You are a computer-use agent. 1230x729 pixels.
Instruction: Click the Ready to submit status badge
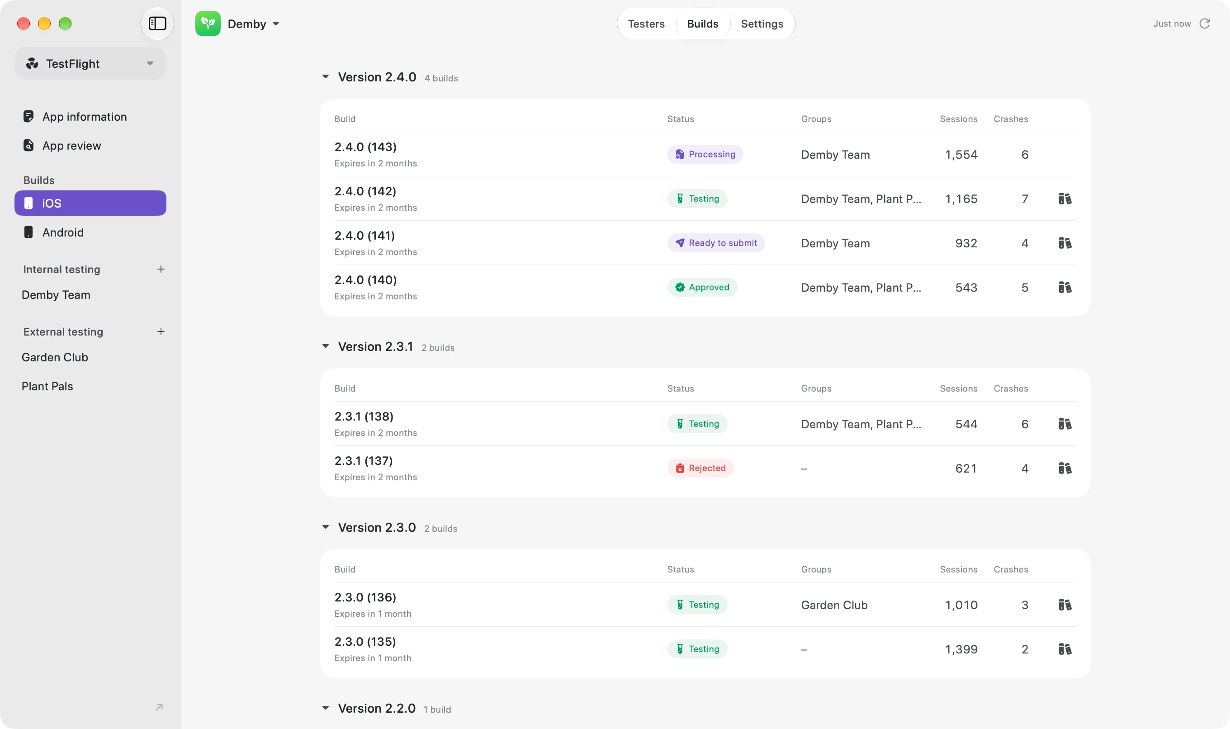click(x=716, y=243)
